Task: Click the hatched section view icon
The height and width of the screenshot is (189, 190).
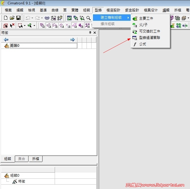Action: point(177,18)
